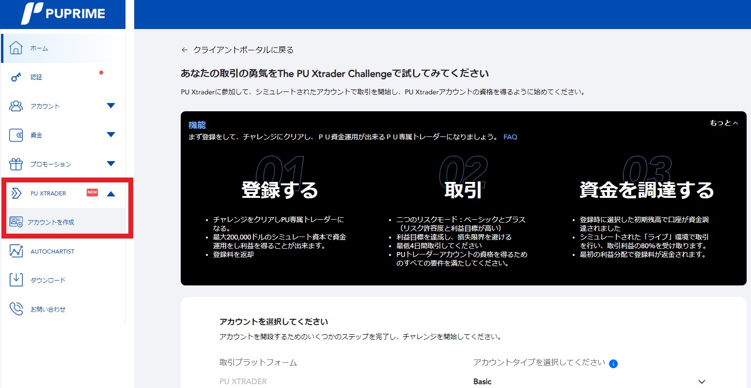Click the 登録する heading

(x=280, y=190)
